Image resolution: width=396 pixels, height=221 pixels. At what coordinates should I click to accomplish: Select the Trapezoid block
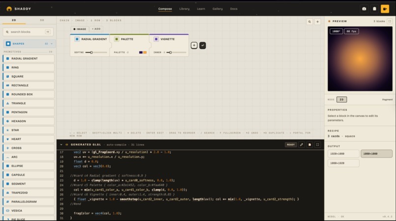tap(28, 193)
